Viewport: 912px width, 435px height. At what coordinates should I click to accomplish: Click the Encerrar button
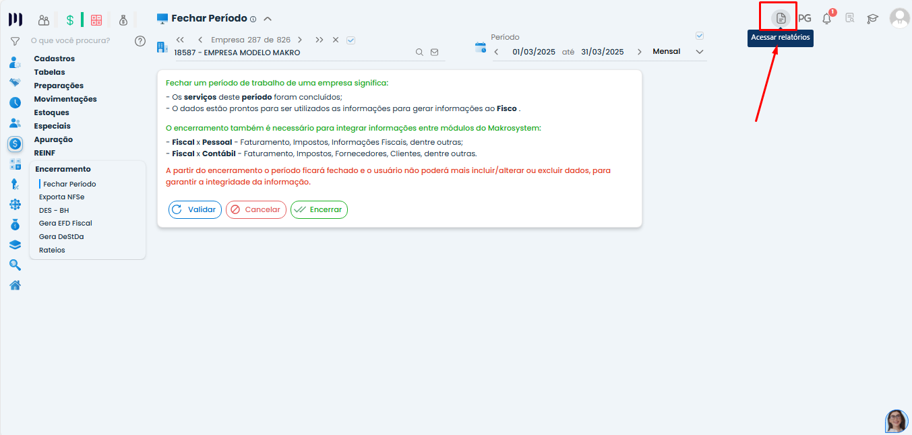pos(319,209)
